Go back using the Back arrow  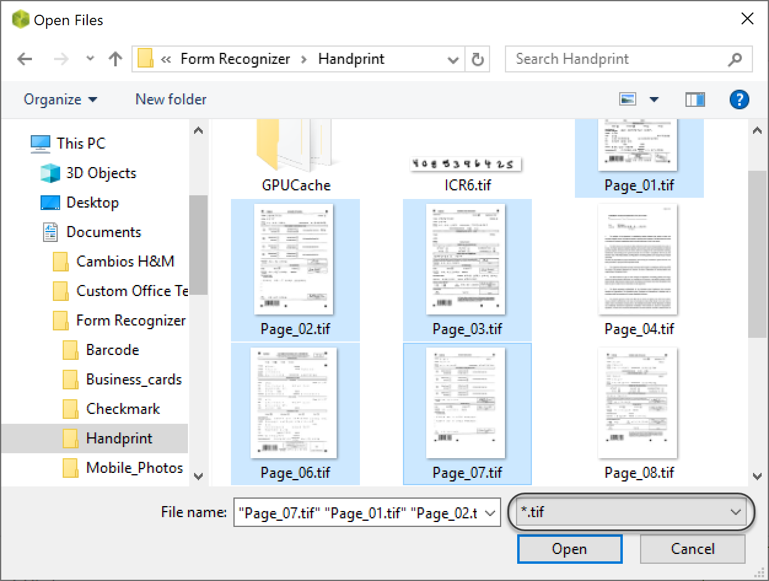tap(25, 60)
